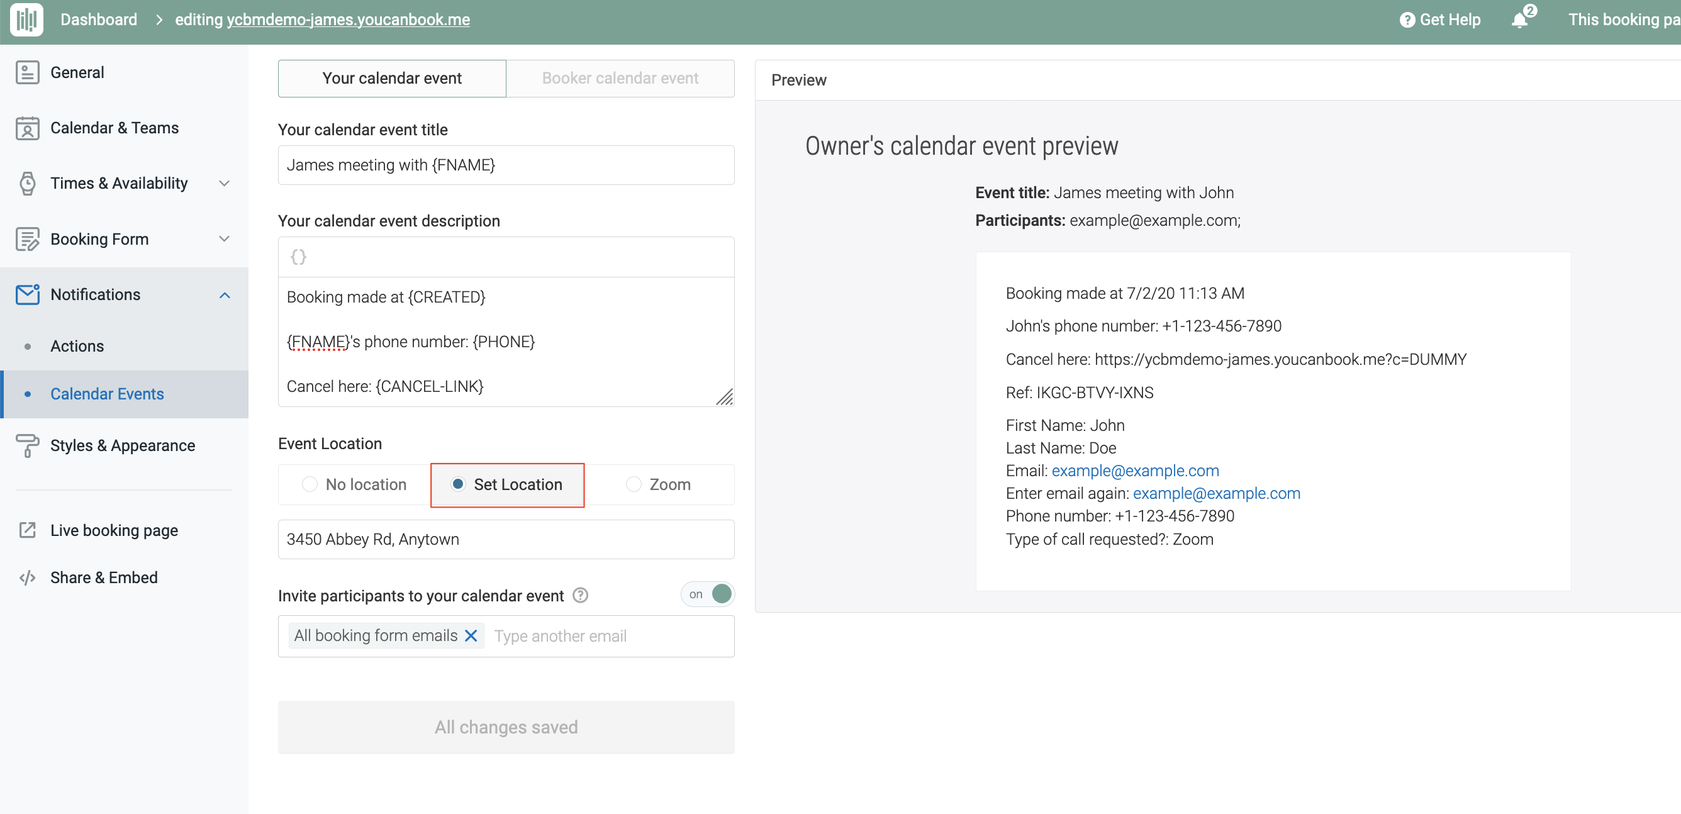1681x814 pixels.
Task: Click the event location address field
Action: coord(506,539)
